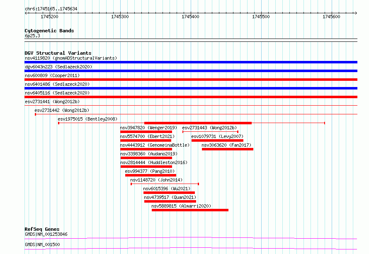This screenshot has height=254, width=369.
Task: Open nsv5574700 (Ebert2021) variant
Action: [147, 136]
